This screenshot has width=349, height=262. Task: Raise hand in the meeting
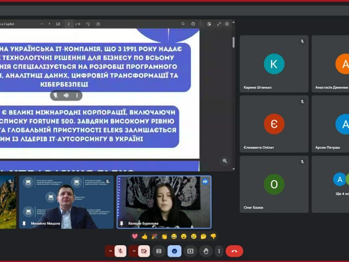(206, 251)
